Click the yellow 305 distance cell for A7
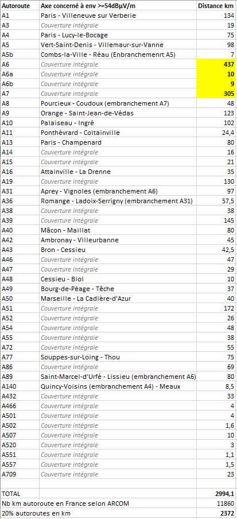237x519 pixels. click(216, 94)
